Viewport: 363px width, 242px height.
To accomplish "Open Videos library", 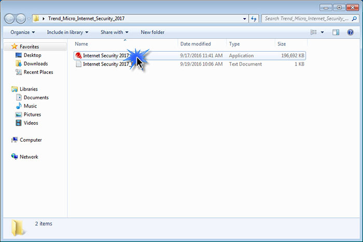I will 31,123.
